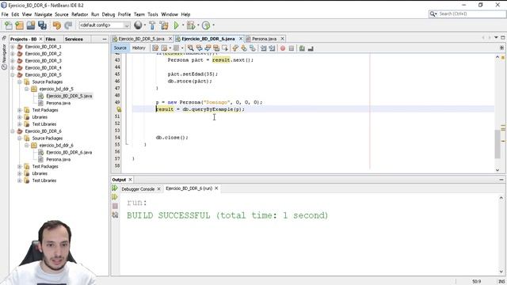Click the Debug Project toolbar icon

click(190, 25)
